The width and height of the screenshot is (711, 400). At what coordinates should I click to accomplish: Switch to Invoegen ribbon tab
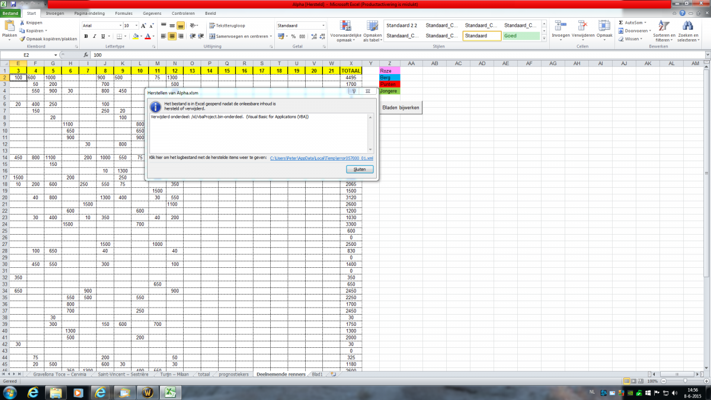(55, 12)
